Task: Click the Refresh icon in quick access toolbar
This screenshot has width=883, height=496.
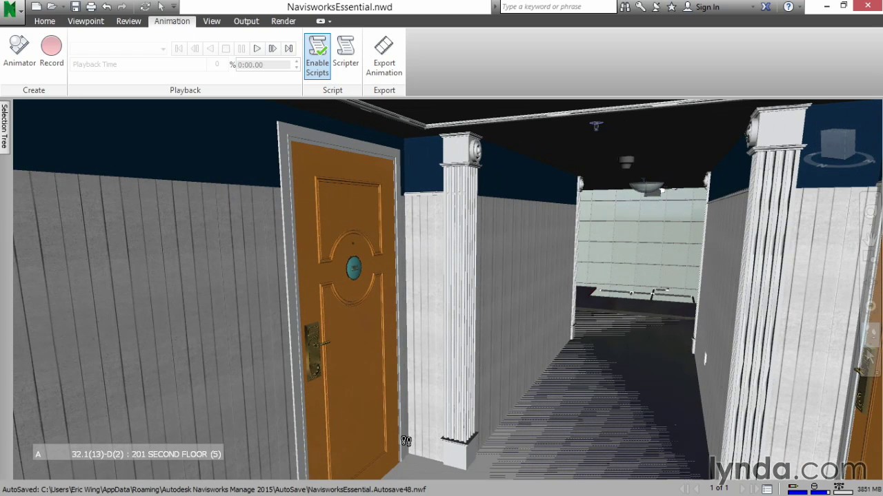Action: click(x=145, y=7)
